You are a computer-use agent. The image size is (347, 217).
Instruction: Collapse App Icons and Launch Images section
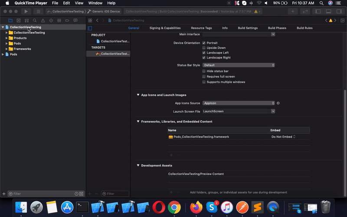[138, 95]
